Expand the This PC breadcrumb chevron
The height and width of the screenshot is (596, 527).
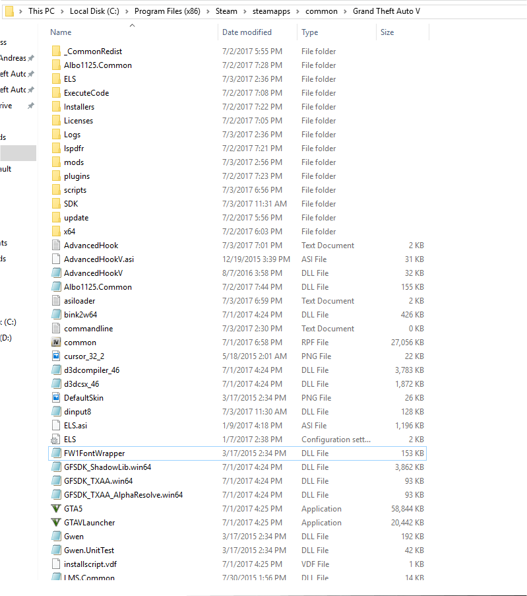pyautogui.click(x=62, y=11)
